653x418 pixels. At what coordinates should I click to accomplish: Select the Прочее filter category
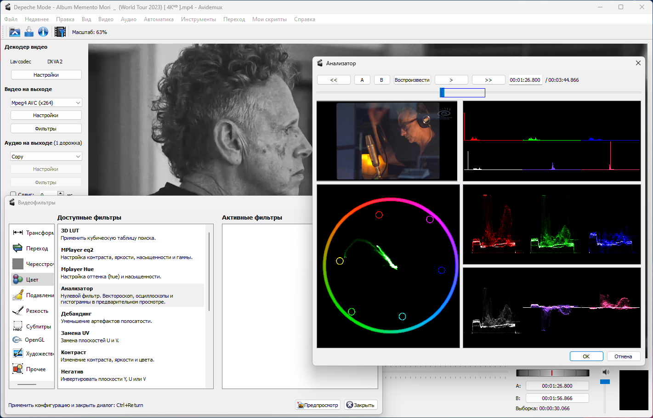[32, 369]
